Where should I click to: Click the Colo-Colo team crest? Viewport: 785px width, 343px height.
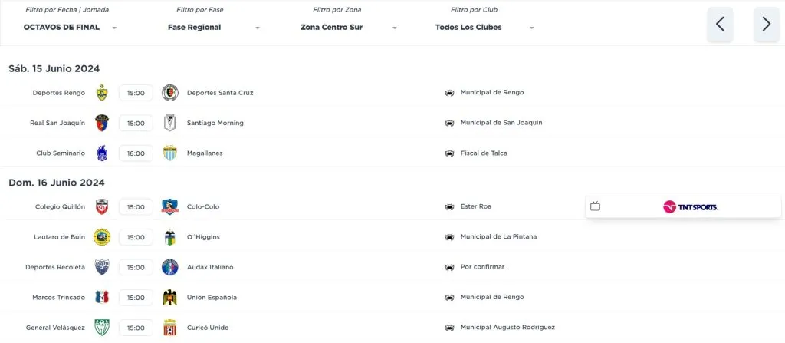[x=169, y=206]
